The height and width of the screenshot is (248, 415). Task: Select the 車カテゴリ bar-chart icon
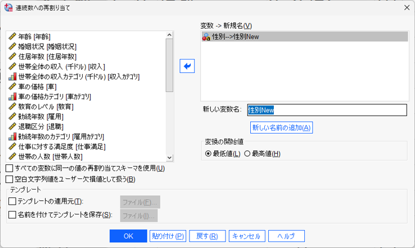[x=12, y=97]
